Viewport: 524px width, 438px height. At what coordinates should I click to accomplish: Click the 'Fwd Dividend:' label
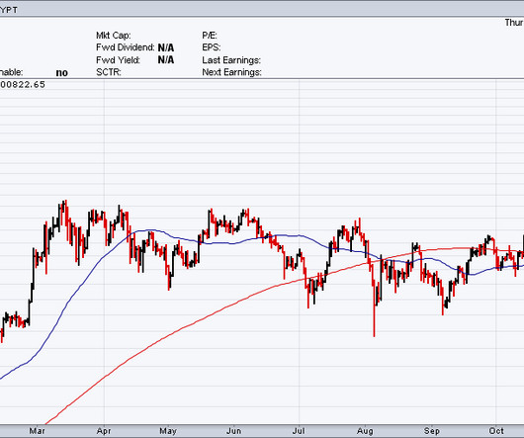tap(125, 47)
